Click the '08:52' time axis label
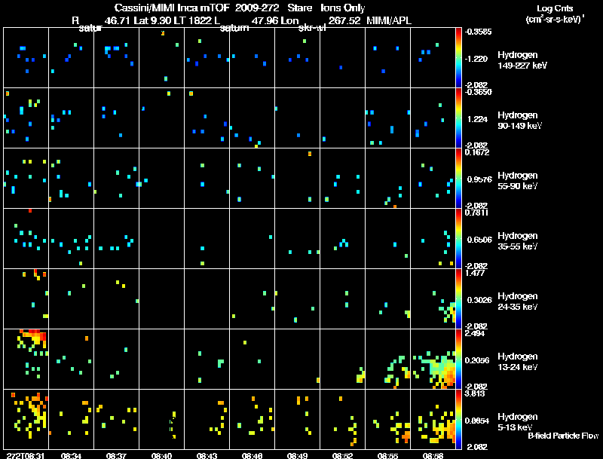Viewport: 603px width, 459px height. 342,455
